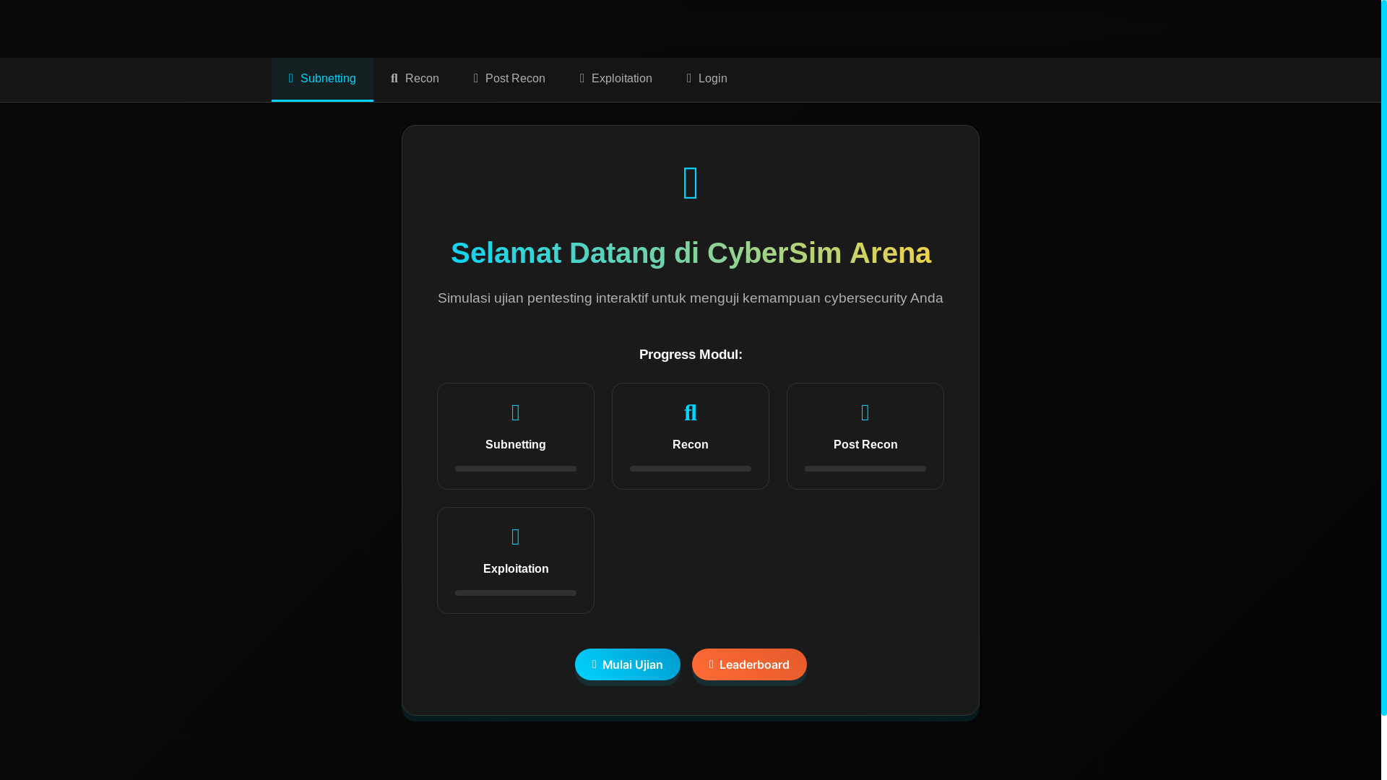Click the Subnetting module card icon
This screenshot has height=780, width=1387.
pos(516,413)
